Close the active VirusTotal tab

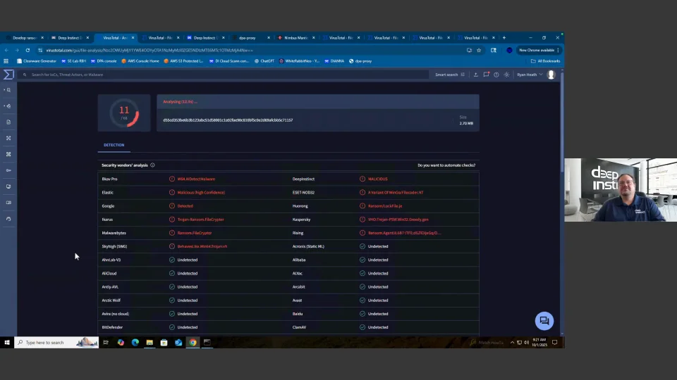click(x=133, y=38)
